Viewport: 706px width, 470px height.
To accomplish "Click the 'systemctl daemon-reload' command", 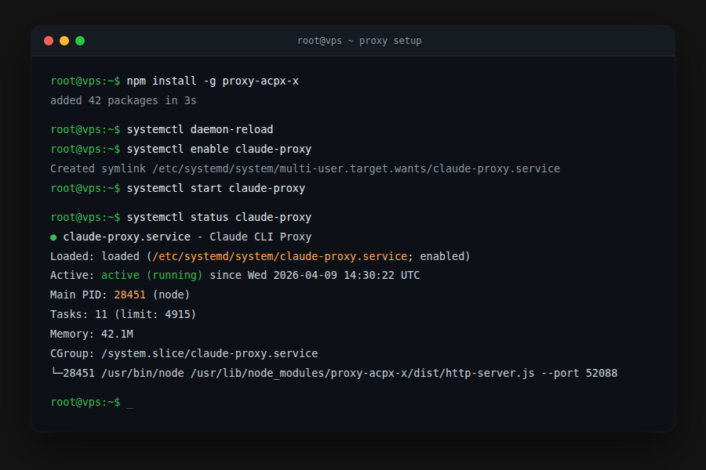I will point(200,129).
